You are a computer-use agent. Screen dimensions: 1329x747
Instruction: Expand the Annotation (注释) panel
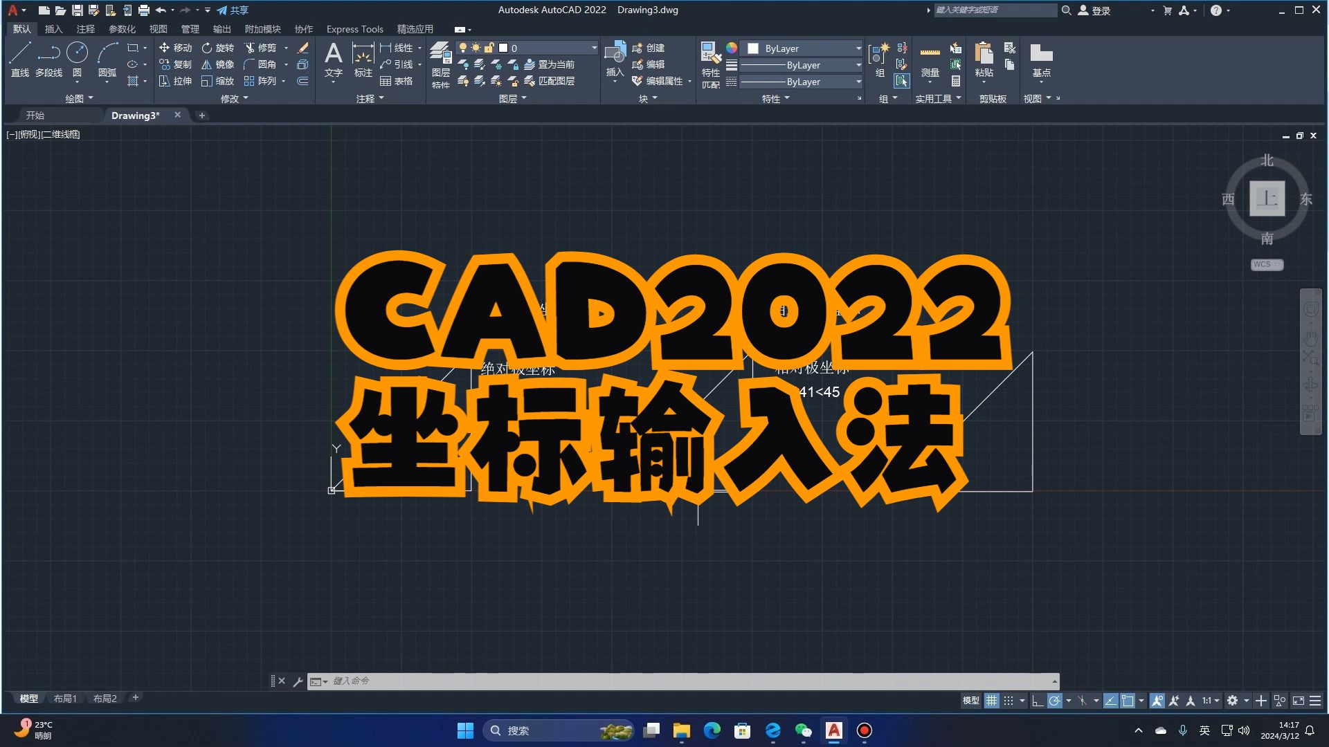coord(370,98)
